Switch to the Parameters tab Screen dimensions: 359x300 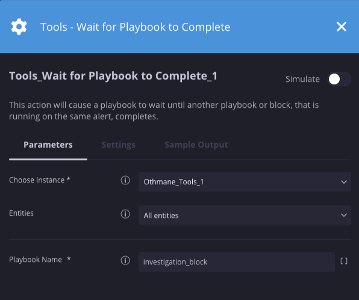[x=48, y=145]
